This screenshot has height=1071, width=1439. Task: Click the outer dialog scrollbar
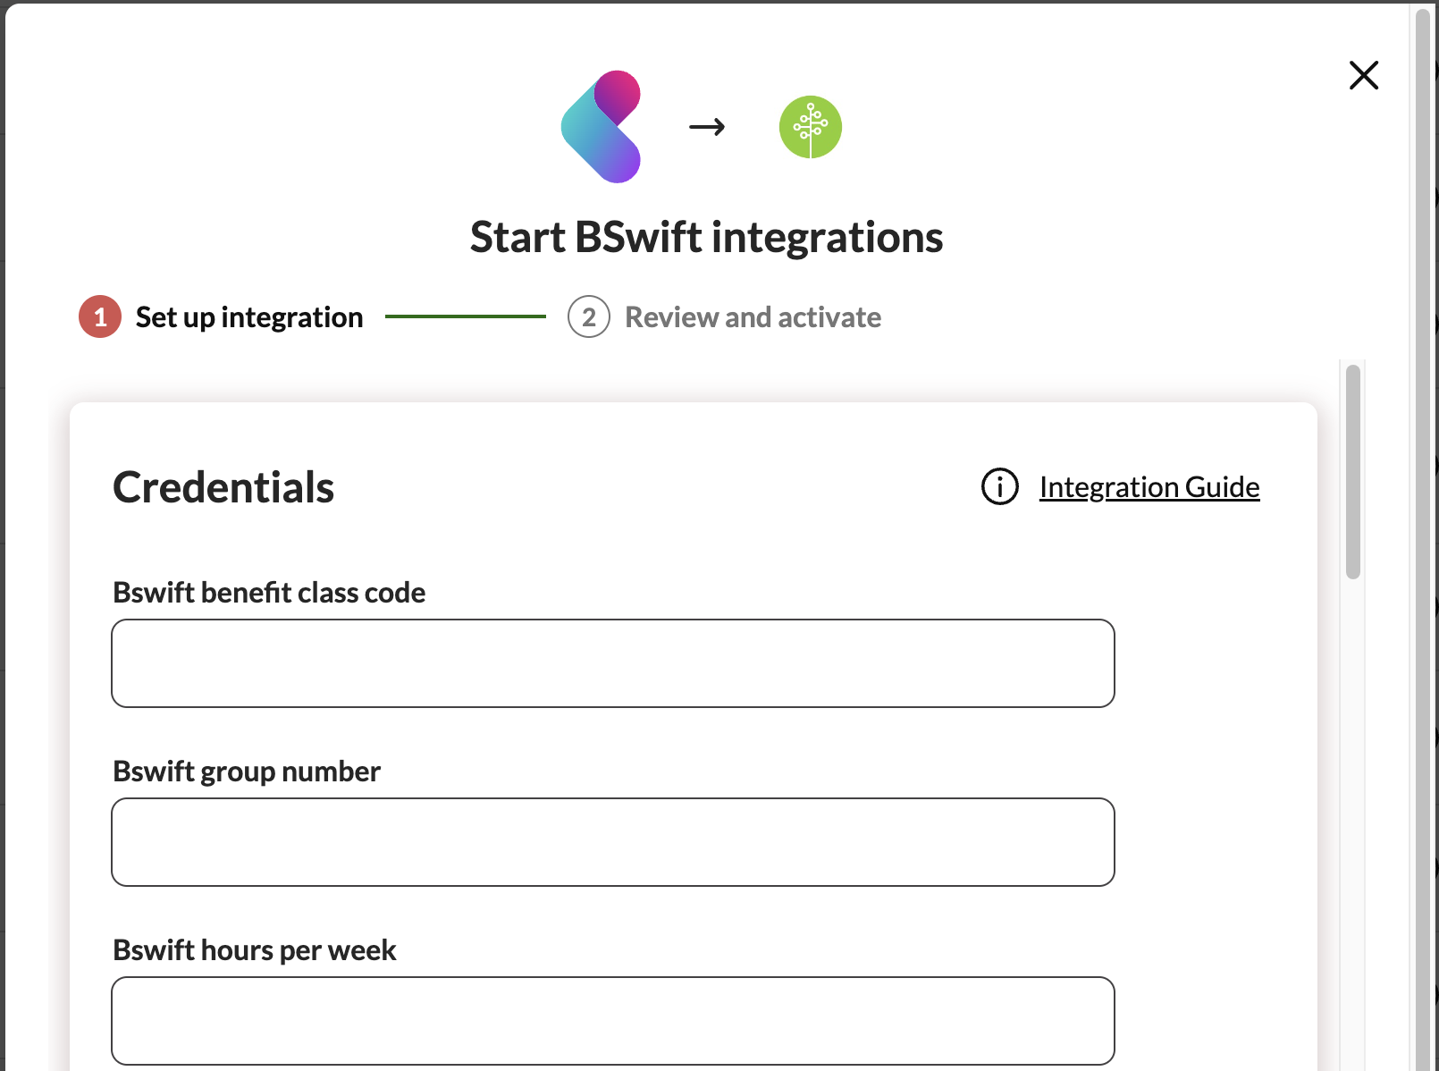1423,536
